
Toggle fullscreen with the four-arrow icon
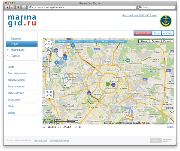[49, 94]
